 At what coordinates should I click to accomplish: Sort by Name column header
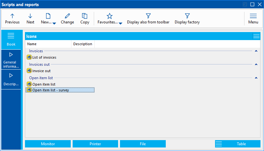[x=48, y=44]
